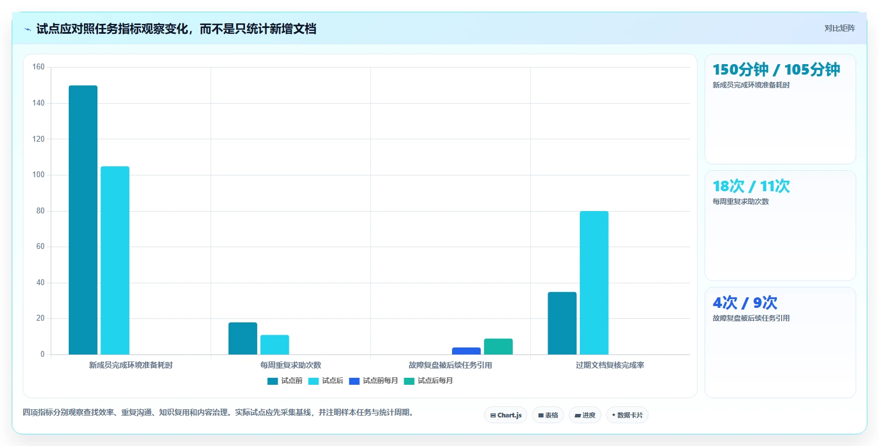The width and height of the screenshot is (879, 446).
Task: Click the table icon inside the 表格 tag
Action: [x=541, y=416]
